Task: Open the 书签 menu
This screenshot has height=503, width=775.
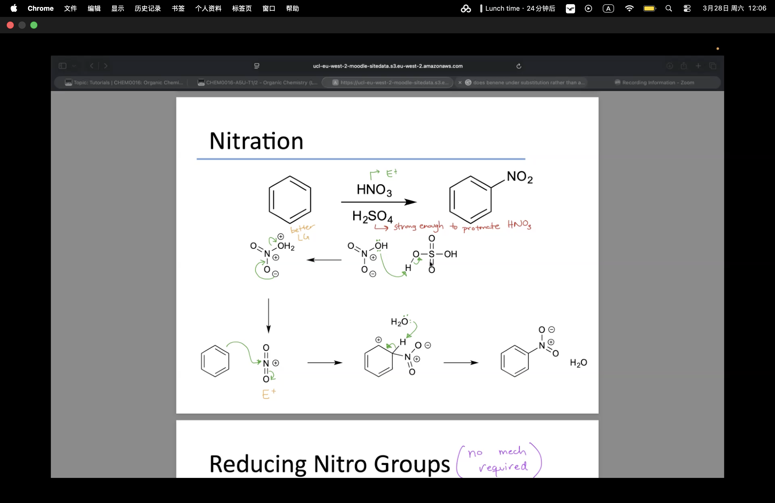Action: point(178,8)
